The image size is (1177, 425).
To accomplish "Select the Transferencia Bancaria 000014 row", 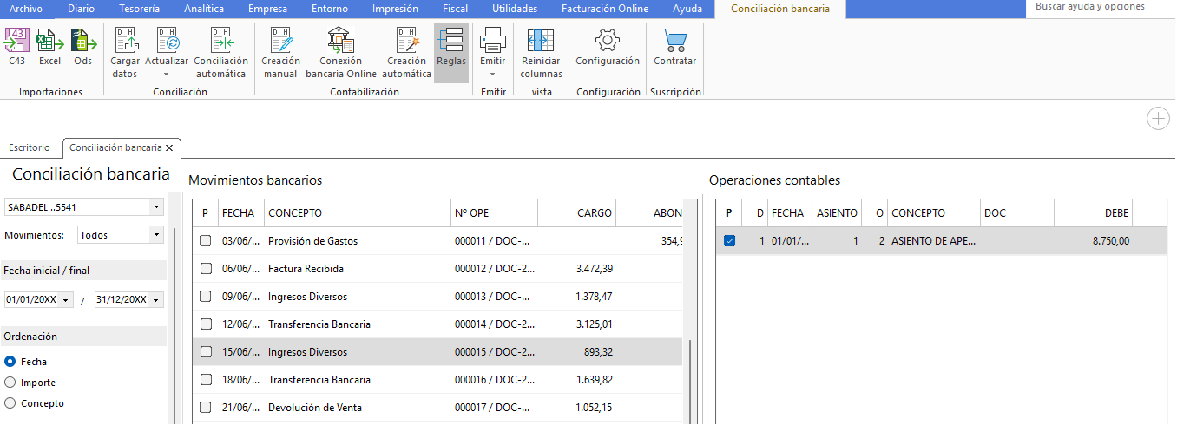I will pos(437,324).
